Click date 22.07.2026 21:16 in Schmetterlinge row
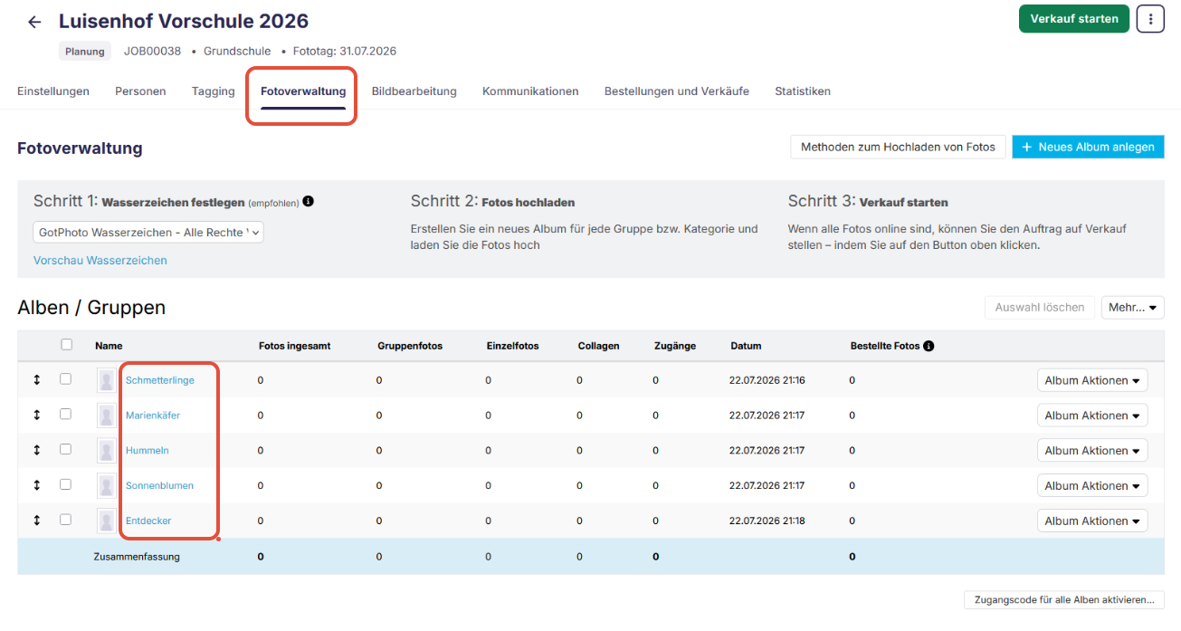Screen dimensions: 1181x631 point(767,380)
